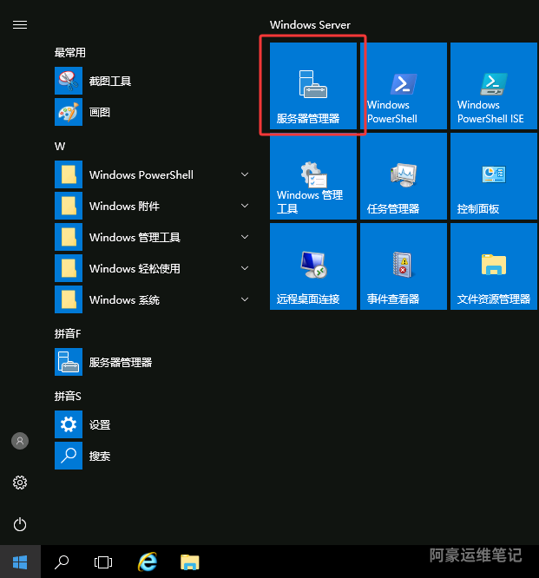Open 搜索 in the app list
Image resolution: width=539 pixels, height=578 pixels.
[154, 456]
